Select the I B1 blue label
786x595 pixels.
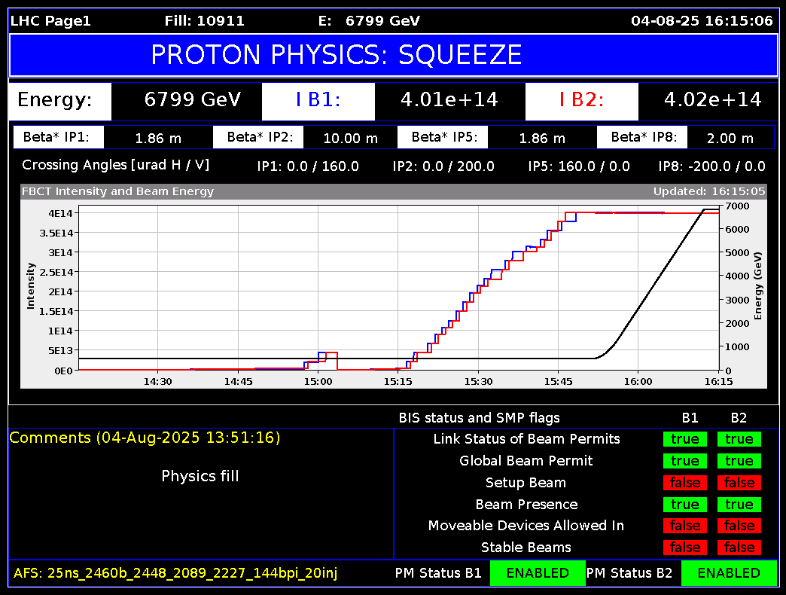coord(318,100)
